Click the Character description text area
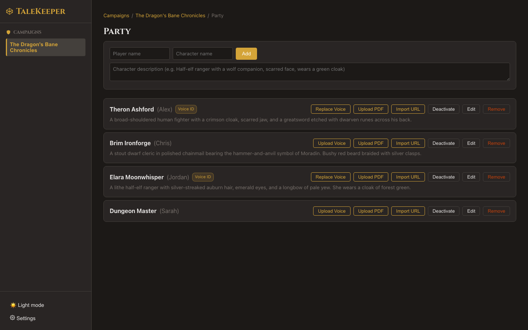Viewport: 528px width, 330px height. click(309, 72)
